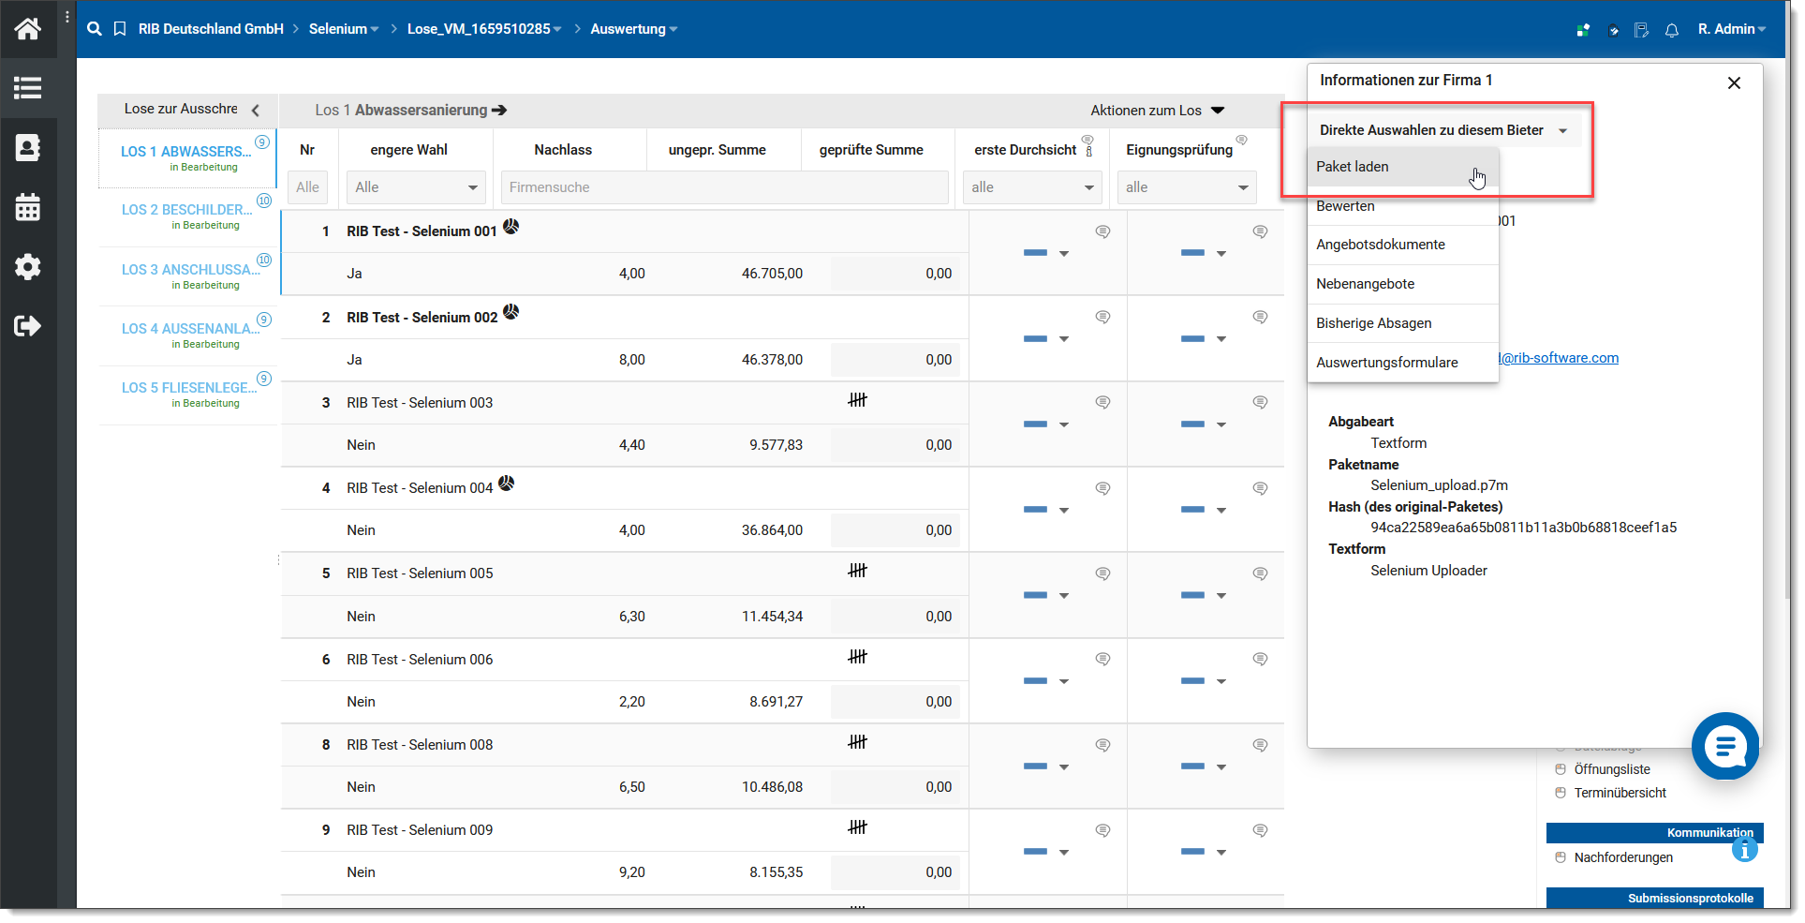
Task: Click the rib-software.com email link
Action: click(1559, 358)
